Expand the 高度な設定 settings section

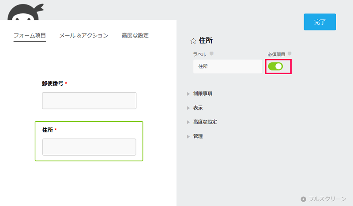pyautogui.click(x=205, y=122)
